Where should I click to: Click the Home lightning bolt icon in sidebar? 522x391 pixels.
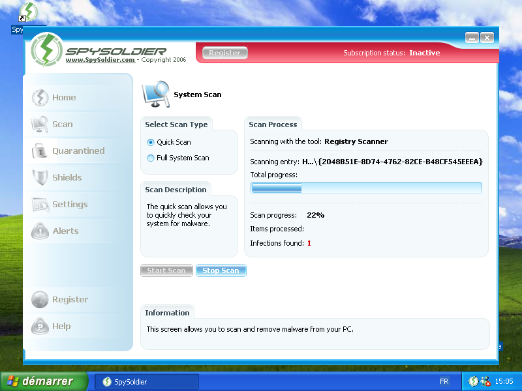coord(40,97)
